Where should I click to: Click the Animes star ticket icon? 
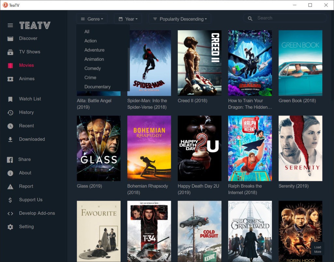click(10, 79)
